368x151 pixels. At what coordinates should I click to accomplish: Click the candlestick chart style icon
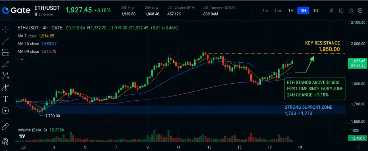tap(341, 10)
